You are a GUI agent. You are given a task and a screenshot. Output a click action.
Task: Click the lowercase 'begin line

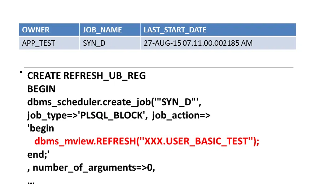[x=40, y=128]
